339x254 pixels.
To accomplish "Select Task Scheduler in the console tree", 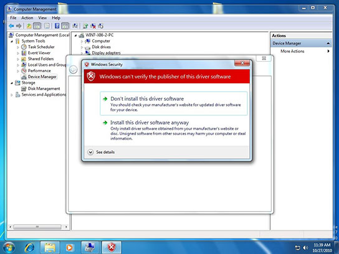I will (41, 47).
